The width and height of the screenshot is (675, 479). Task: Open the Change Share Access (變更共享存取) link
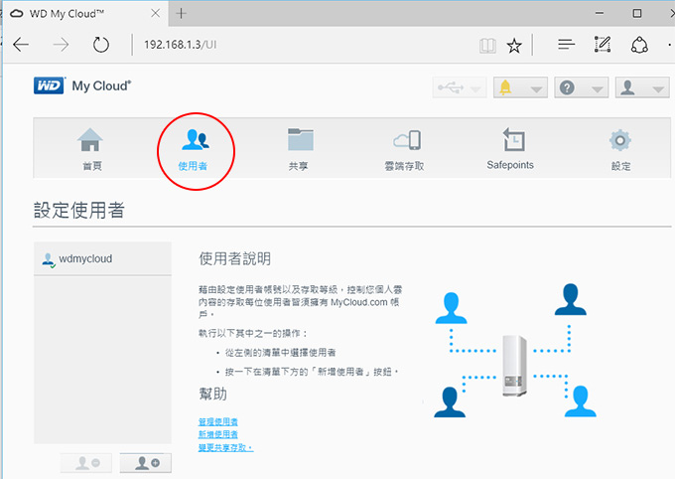pyautogui.click(x=225, y=447)
